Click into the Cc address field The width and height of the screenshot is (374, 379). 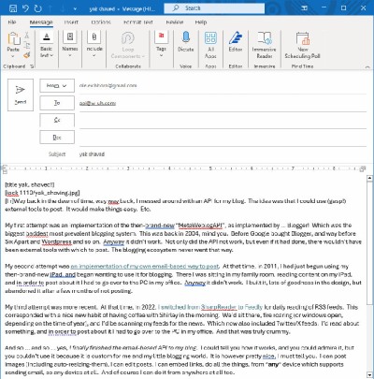(x=223, y=120)
